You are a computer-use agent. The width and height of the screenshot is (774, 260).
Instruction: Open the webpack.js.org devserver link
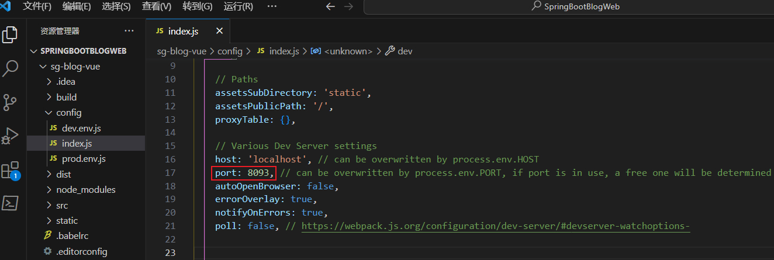point(496,226)
